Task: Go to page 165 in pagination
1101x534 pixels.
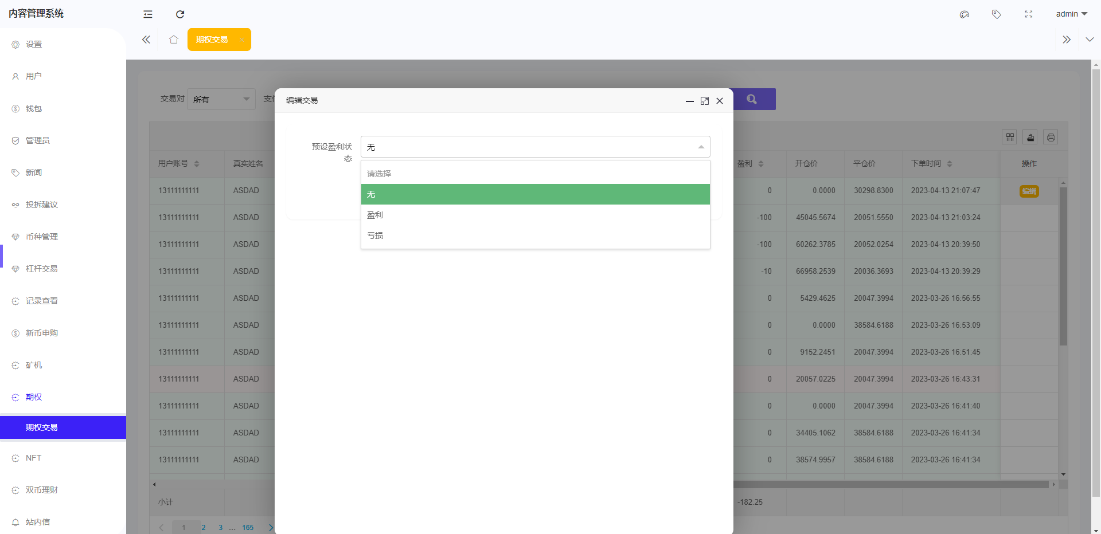Action: (248, 528)
